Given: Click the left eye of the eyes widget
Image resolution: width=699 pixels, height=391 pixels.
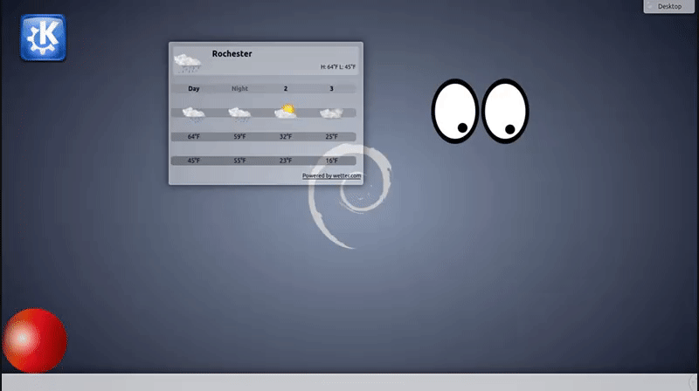Looking at the screenshot, I should click(x=454, y=111).
